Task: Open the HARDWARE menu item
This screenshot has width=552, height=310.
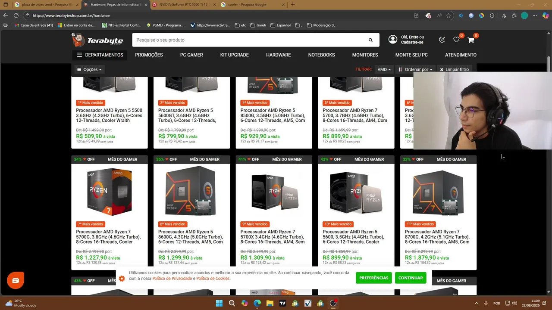Action: click(278, 55)
